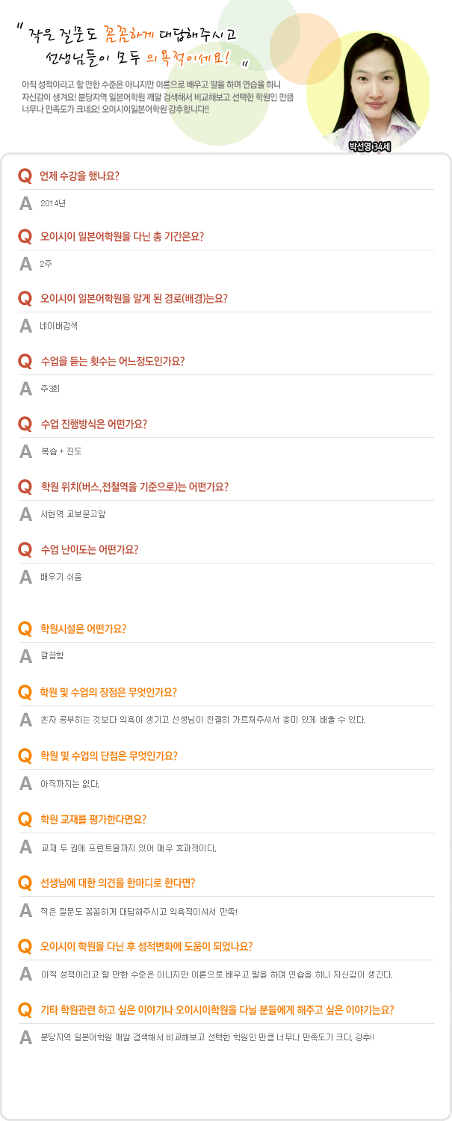Click the question "학원 및 수업의 장점은 무엇인가요?"

coord(108,692)
